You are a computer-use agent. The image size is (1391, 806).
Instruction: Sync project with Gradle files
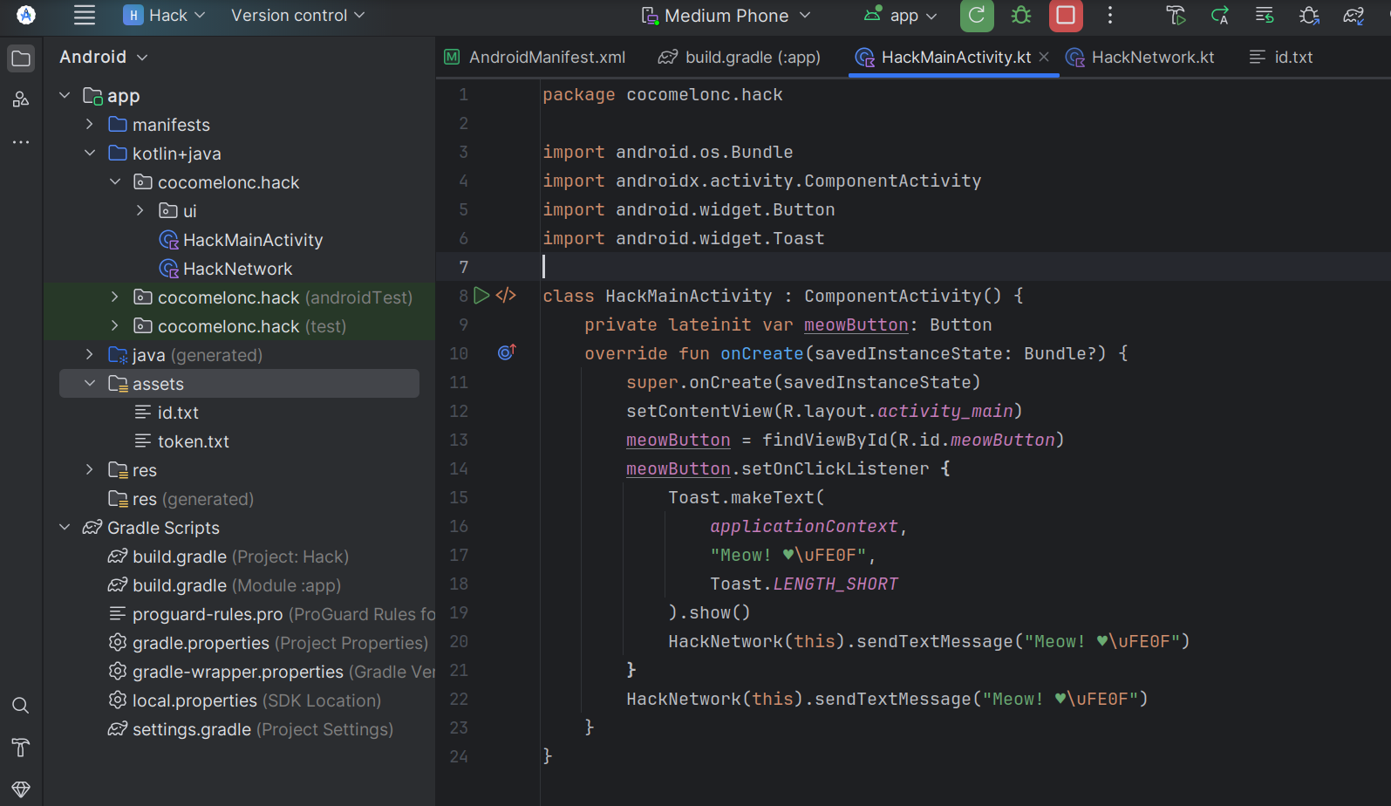[x=1353, y=15]
